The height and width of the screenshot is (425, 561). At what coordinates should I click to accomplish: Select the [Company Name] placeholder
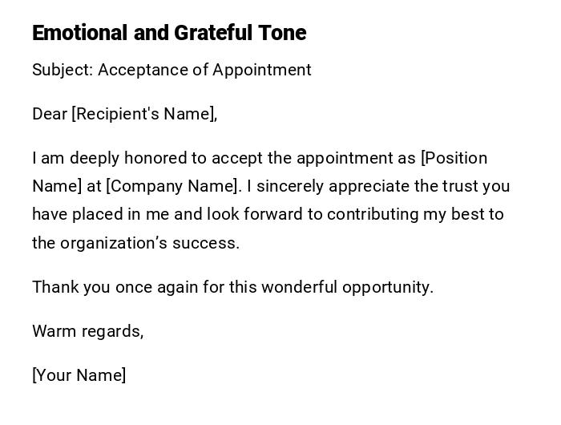[x=173, y=186]
